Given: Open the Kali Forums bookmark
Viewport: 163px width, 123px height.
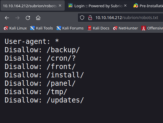Looking at the screenshot, I should coord(70,28).
